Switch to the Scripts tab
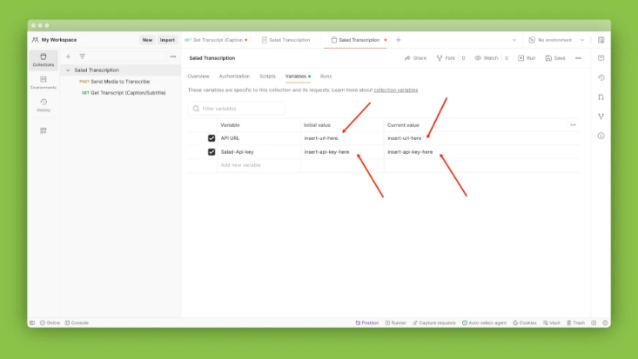The width and height of the screenshot is (638, 359). pyautogui.click(x=267, y=76)
